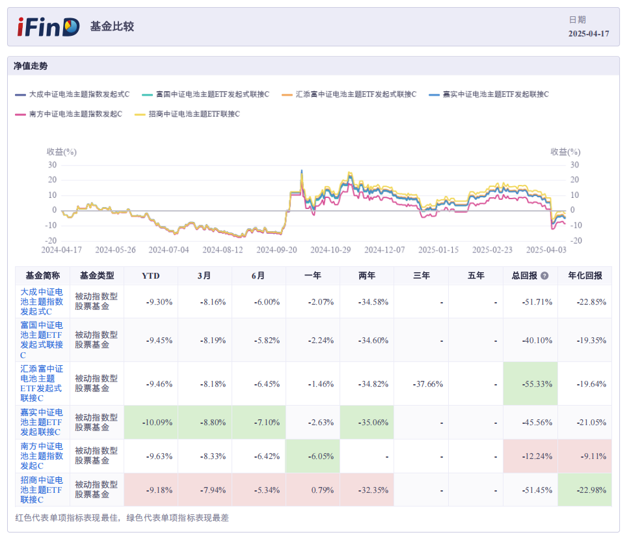Image resolution: width=629 pixels, height=543 pixels.
Task: Click the -12.24% total return cell
Action: pos(530,456)
